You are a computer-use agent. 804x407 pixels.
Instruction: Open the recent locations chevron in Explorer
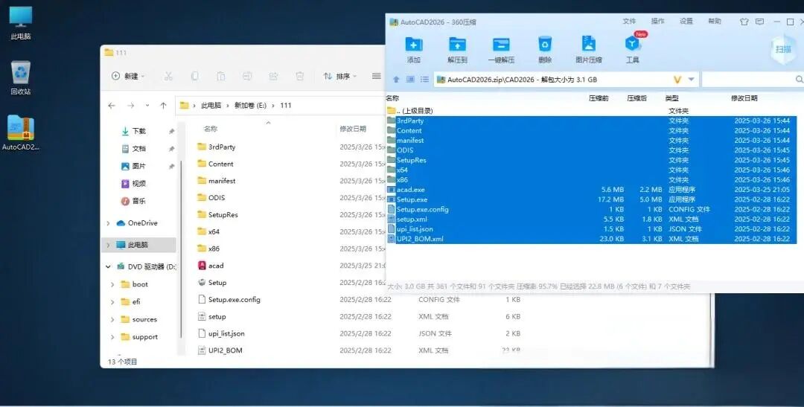click(x=147, y=105)
